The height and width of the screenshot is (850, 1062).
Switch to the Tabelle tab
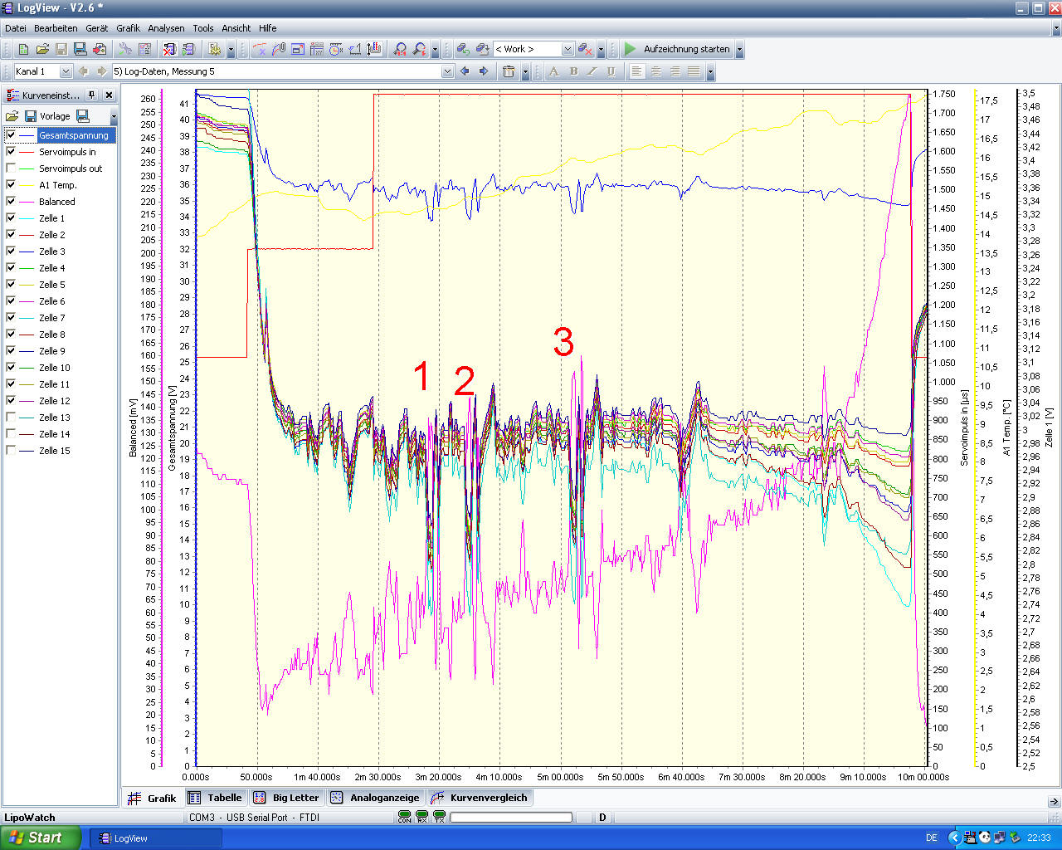point(216,798)
